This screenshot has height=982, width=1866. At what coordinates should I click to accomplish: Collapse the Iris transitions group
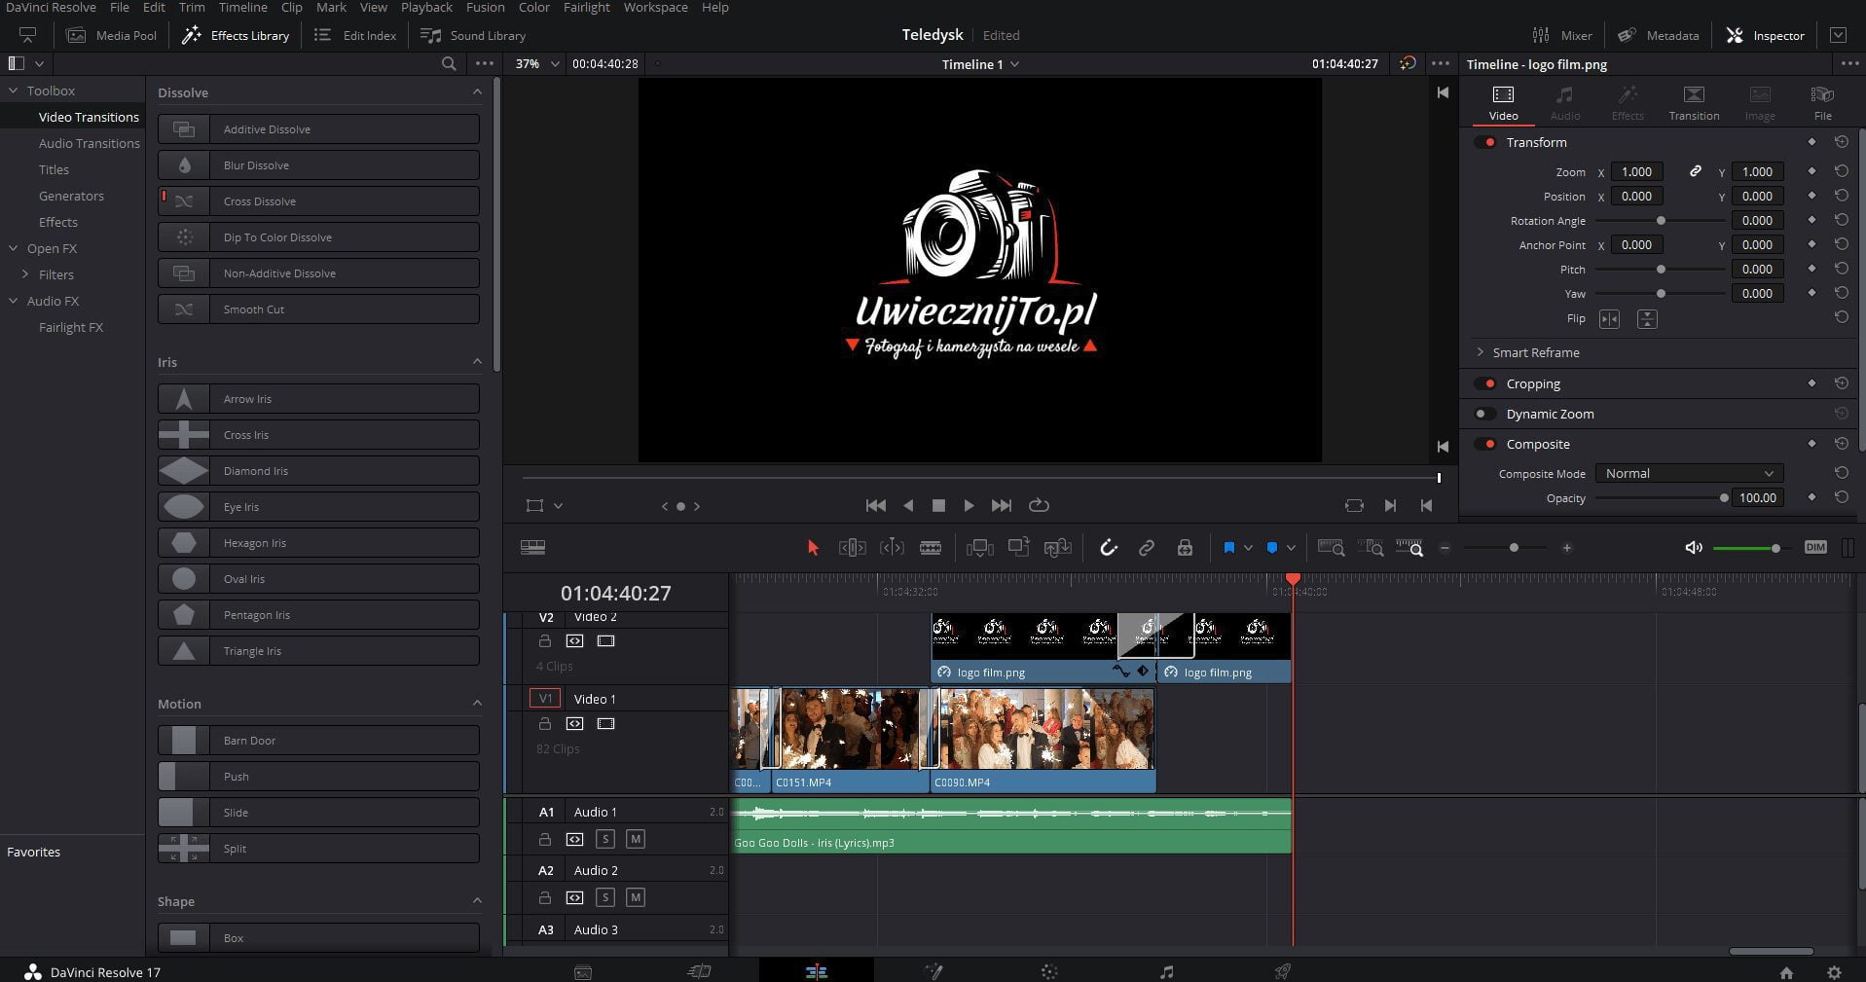pos(477,362)
